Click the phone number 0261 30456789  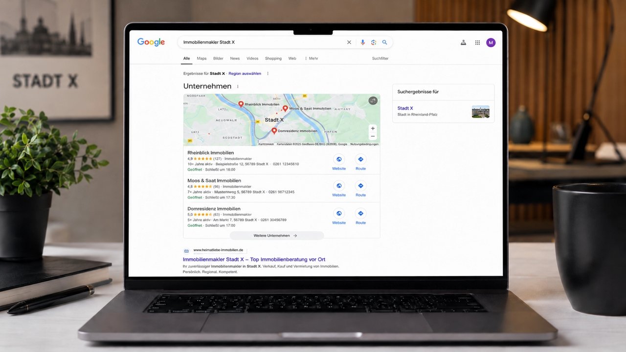point(273,220)
